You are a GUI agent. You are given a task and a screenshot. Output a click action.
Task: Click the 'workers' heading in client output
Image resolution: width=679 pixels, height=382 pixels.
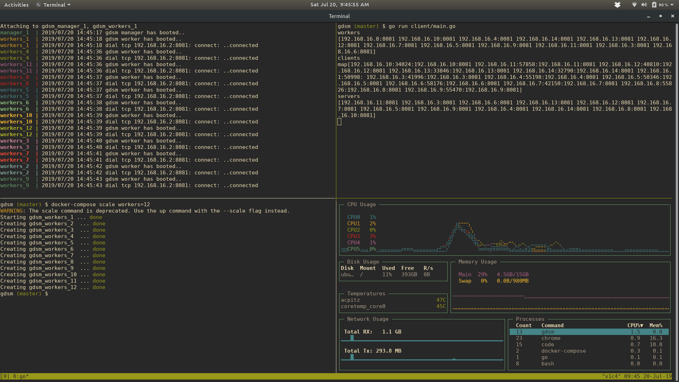349,33
